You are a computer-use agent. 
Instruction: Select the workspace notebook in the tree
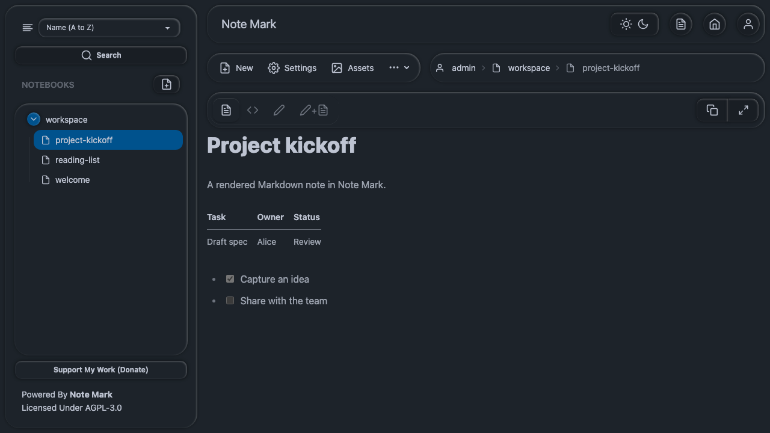tap(66, 120)
